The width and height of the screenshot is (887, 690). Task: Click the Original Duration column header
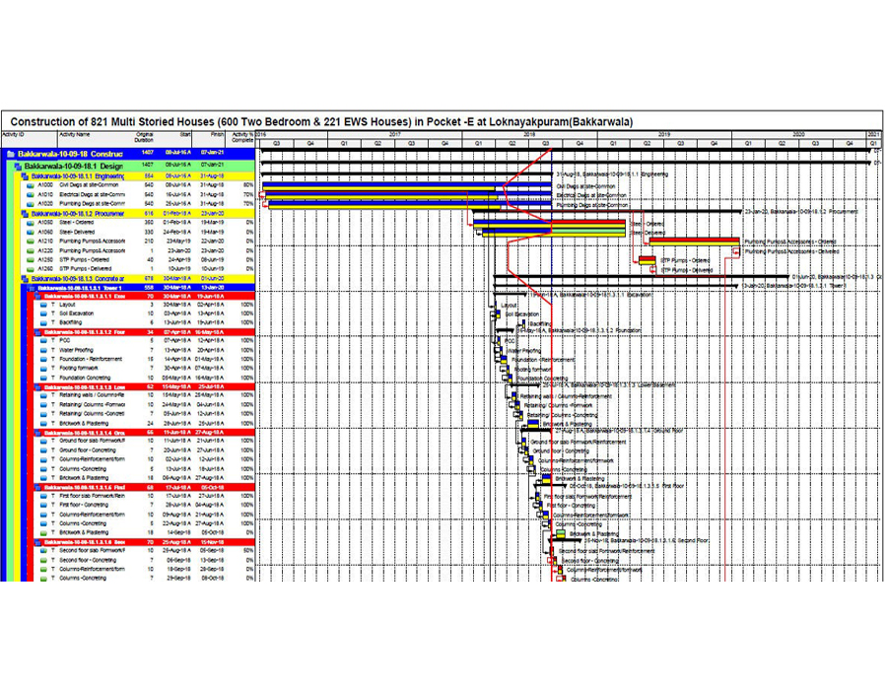(x=144, y=138)
